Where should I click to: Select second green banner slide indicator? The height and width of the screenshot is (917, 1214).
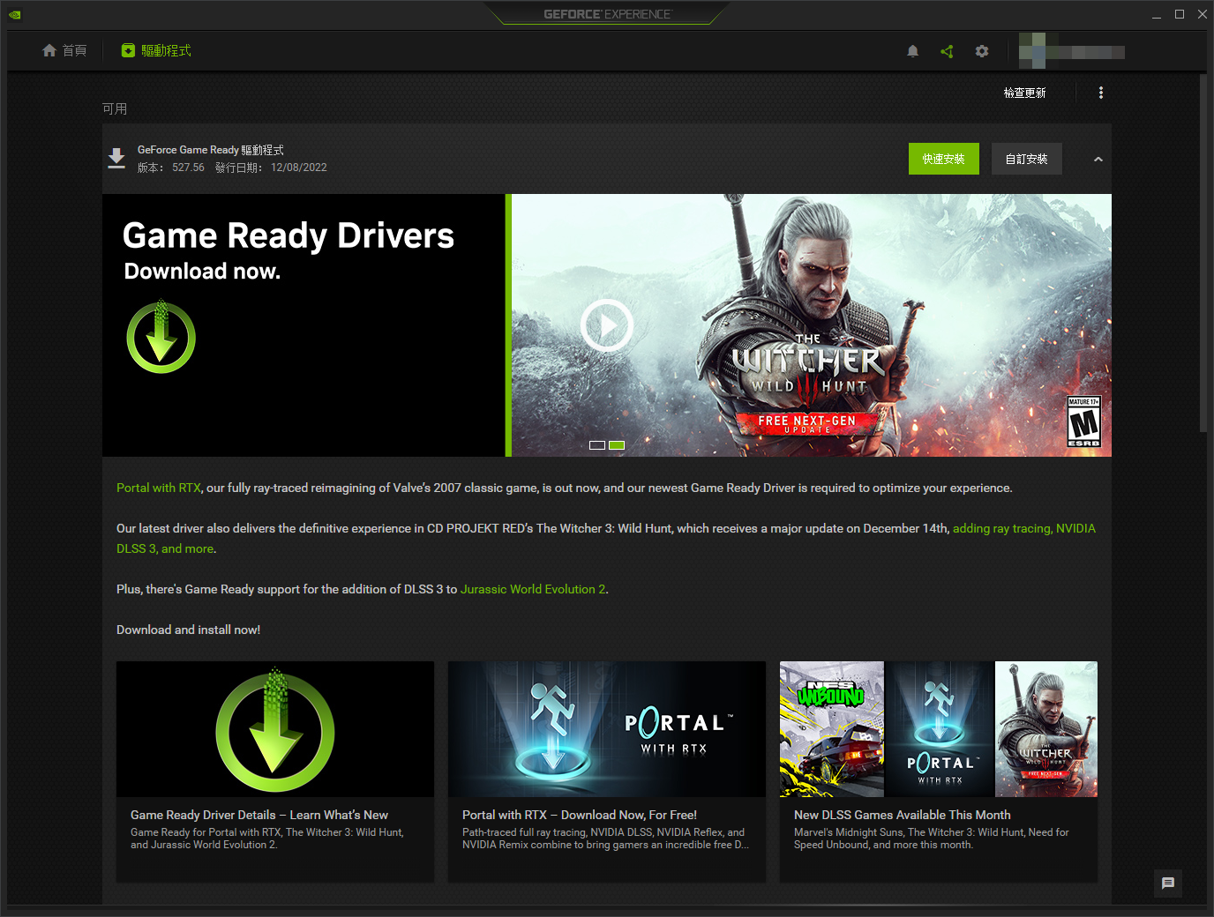pyautogui.click(x=617, y=445)
